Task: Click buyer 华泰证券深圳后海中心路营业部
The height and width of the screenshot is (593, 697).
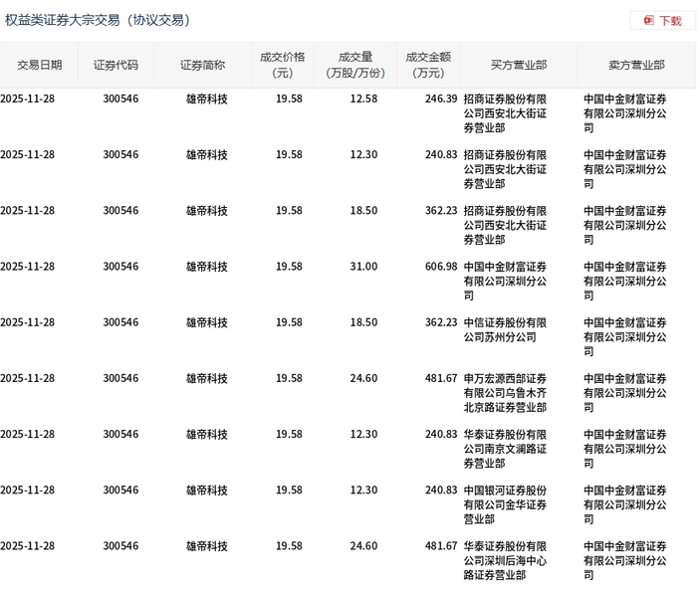Action: coord(505,560)
